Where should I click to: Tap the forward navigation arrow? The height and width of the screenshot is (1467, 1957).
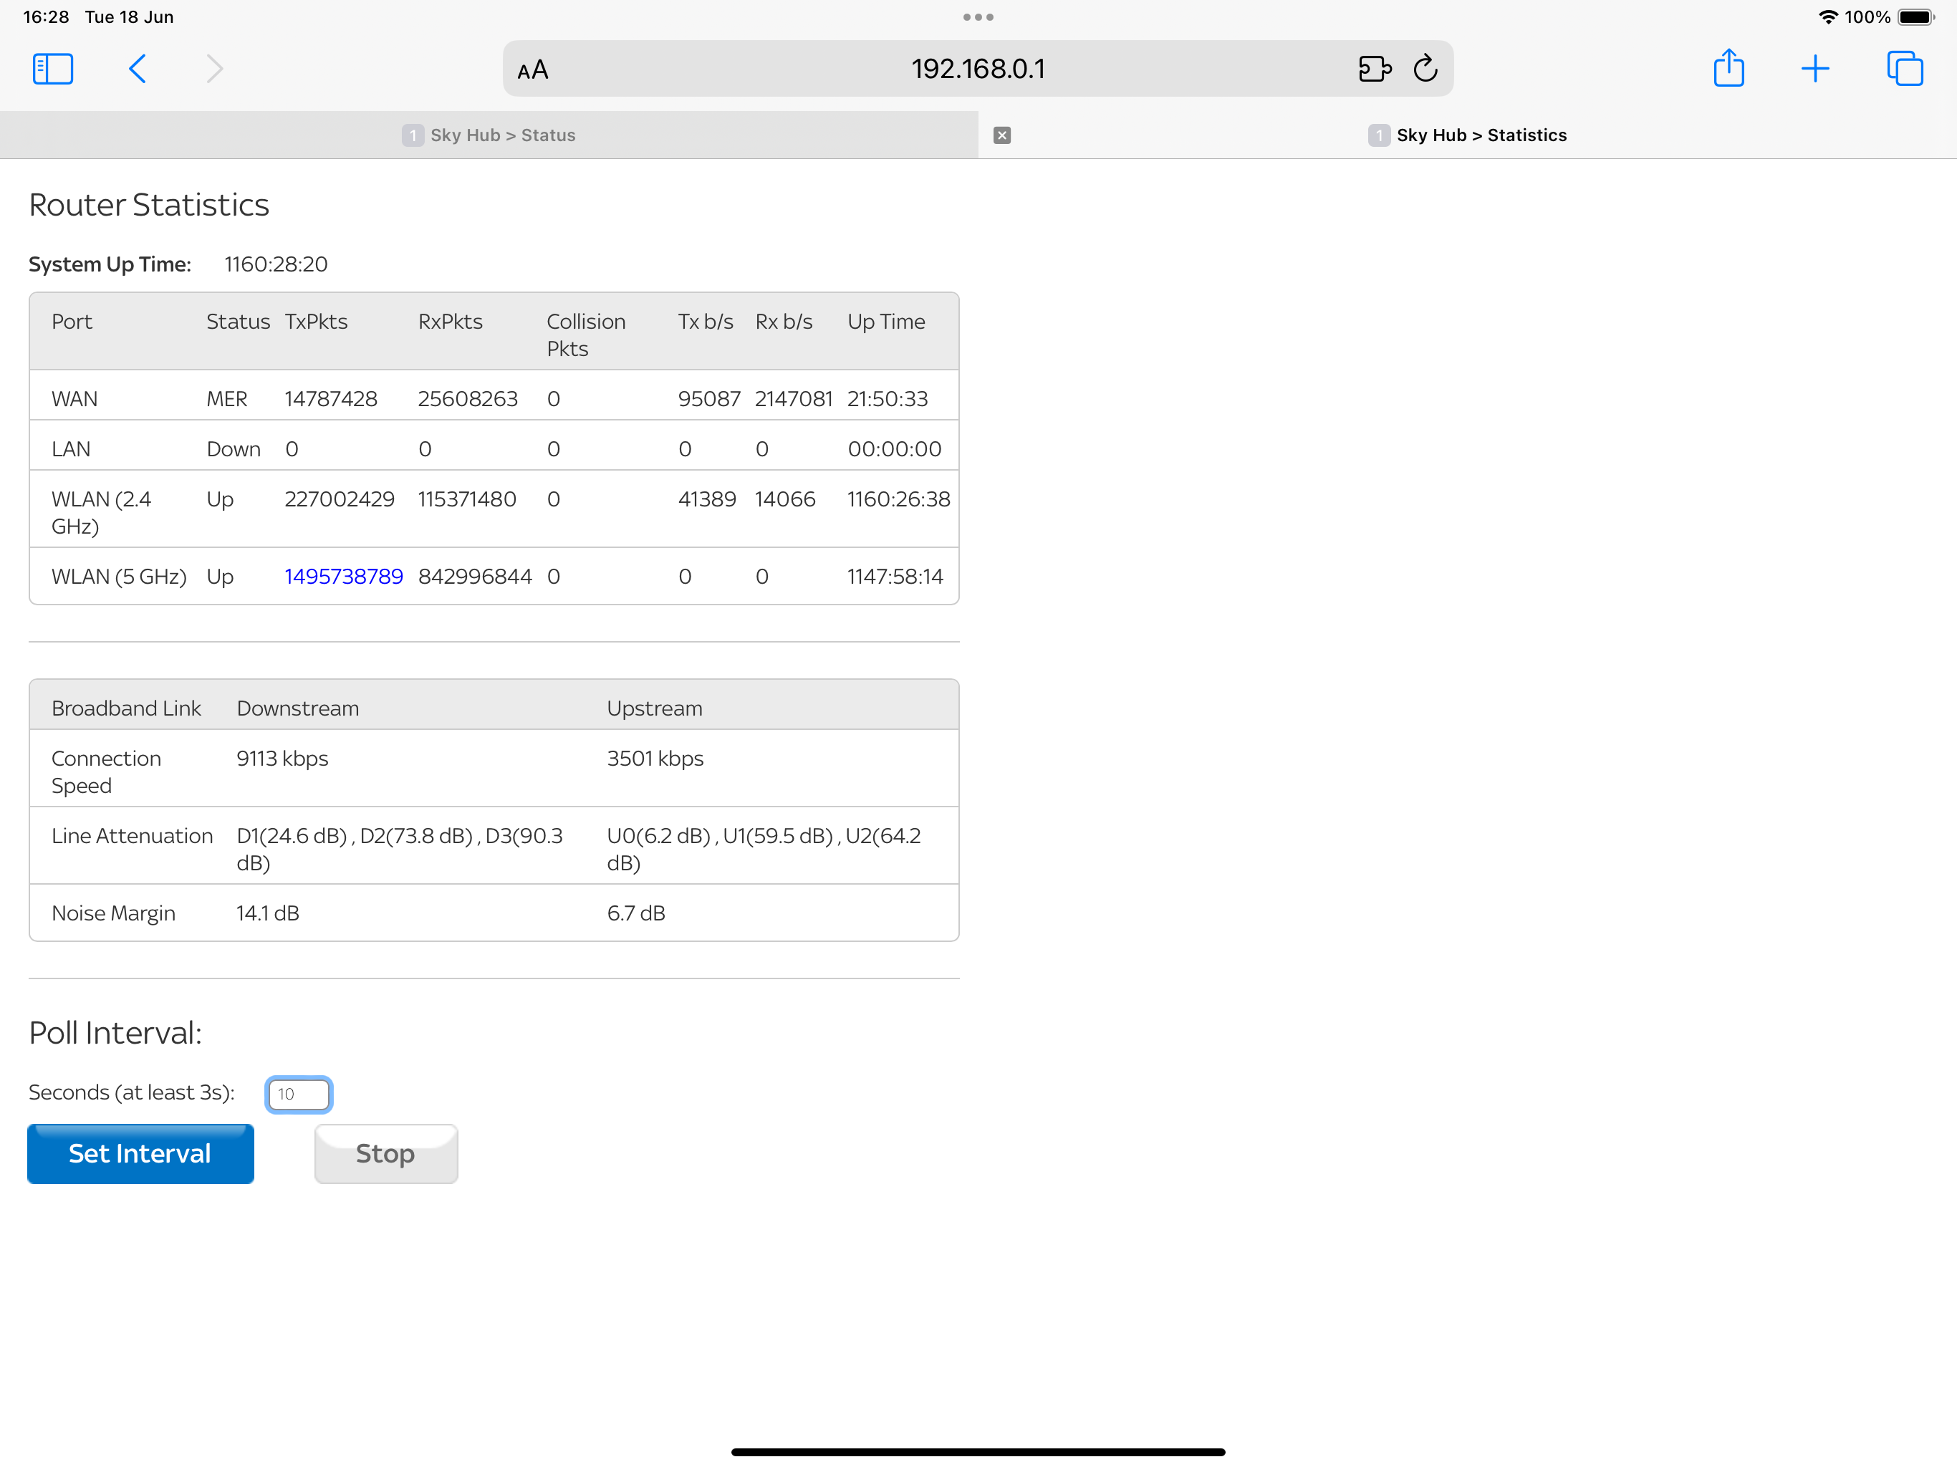point(214,69)
